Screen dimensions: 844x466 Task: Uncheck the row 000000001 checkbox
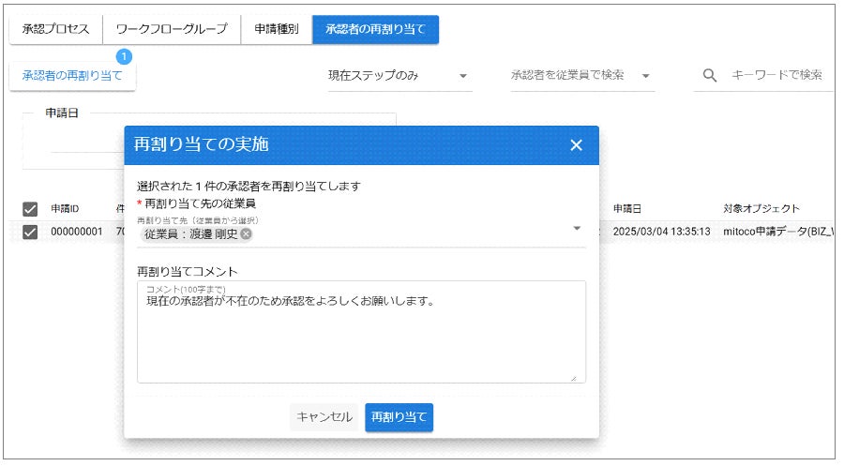pos(30,232)
